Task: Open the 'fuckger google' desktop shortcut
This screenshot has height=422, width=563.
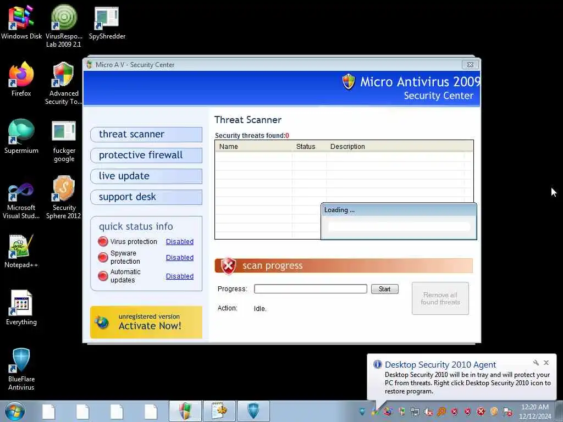Action: (64, 141)
